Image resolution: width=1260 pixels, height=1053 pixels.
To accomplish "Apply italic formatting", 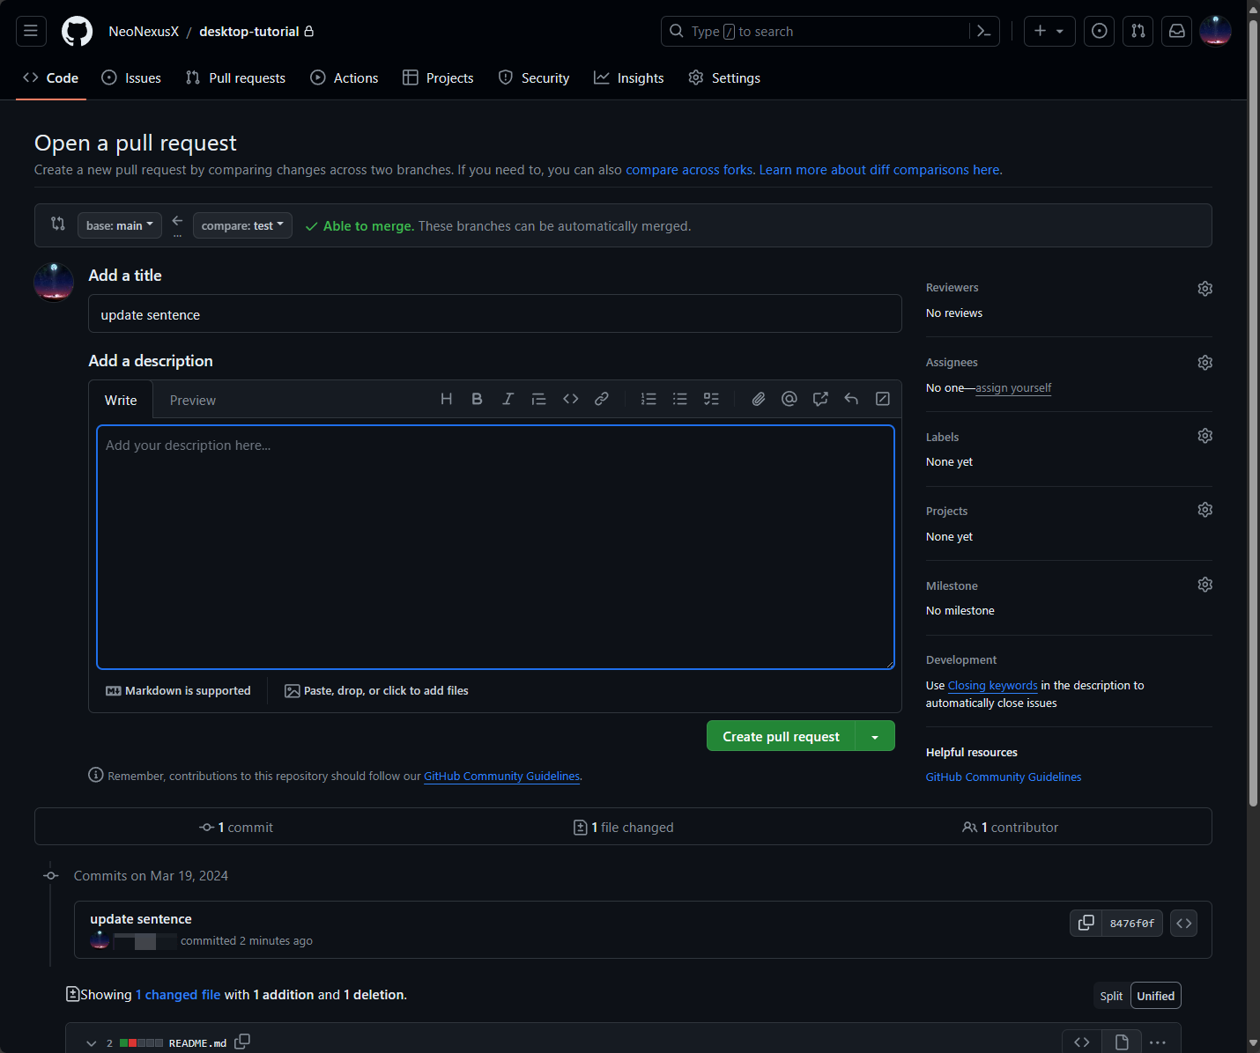I will [x=508, y=399].
